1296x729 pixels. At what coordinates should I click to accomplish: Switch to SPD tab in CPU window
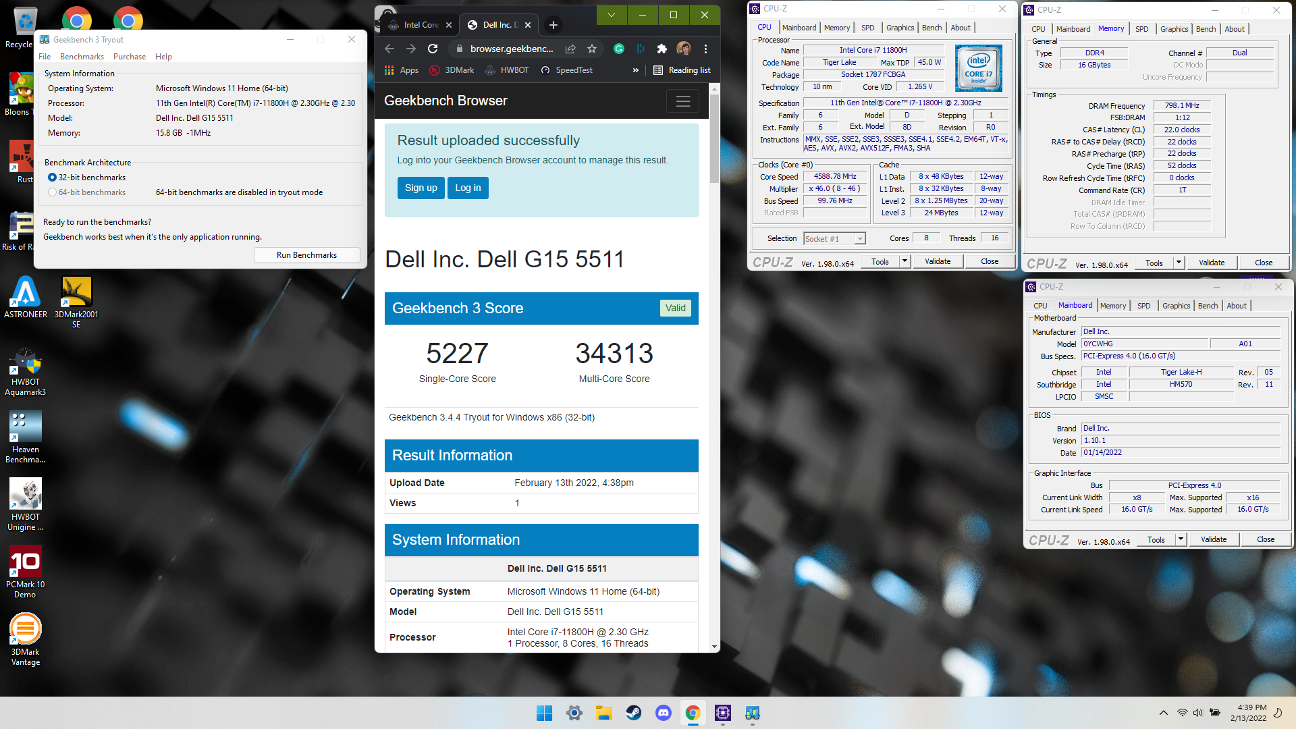point(867,28)
